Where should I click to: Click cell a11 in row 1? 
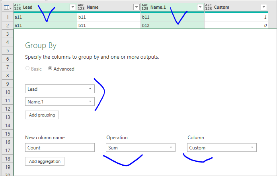45,17
